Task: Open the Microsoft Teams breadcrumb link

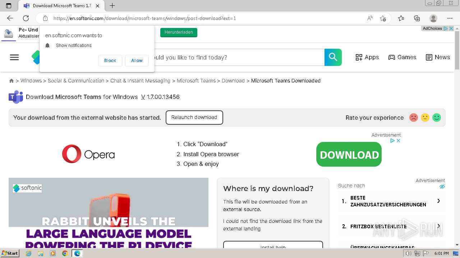Action: coord(196,81)
